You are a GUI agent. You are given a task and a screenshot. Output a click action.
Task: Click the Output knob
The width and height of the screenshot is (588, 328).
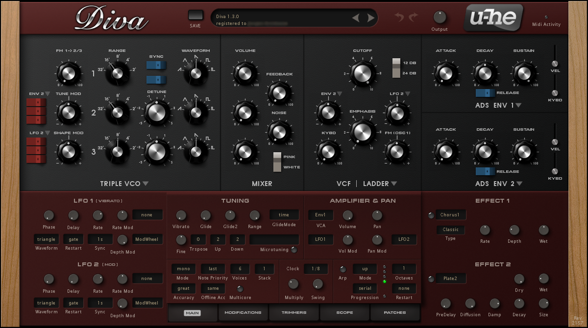click(x=440, y=17)
